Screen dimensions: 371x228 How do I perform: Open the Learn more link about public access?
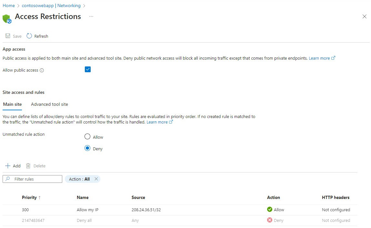(x=320, y=58)
